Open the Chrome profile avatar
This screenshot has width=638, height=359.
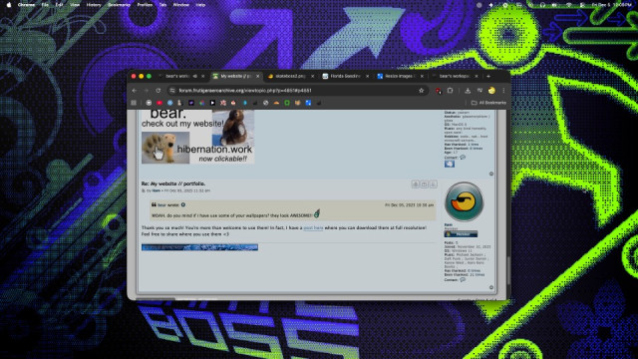tap(491, 91)
